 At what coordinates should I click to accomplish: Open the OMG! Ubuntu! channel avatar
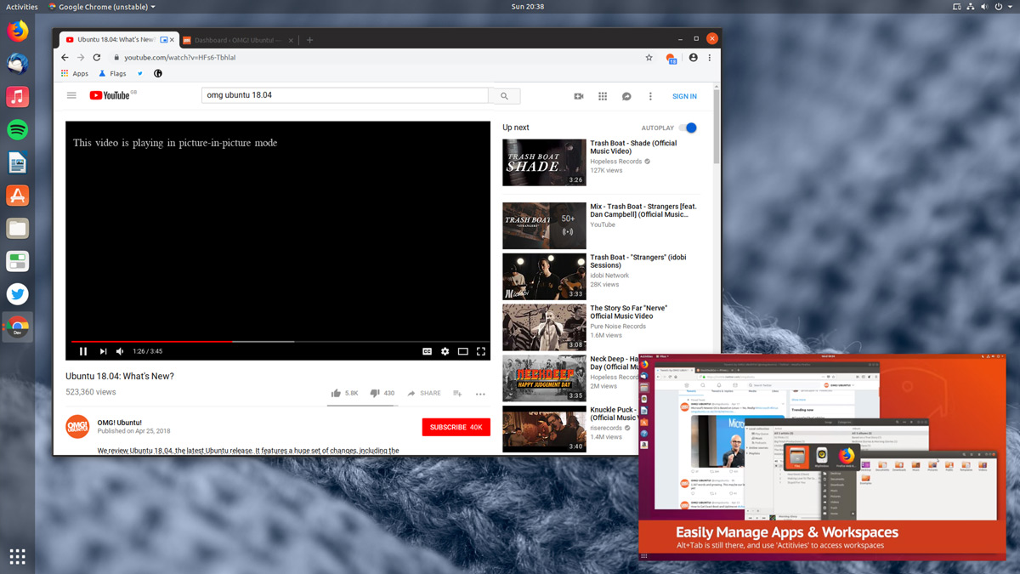[x=77, y=427]
